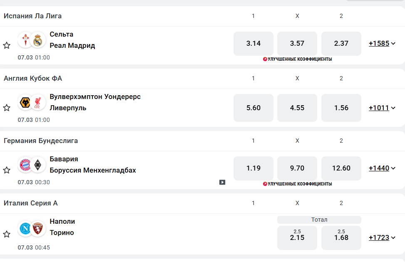The height and width of the screenshot is (262, 405).
Task: Open the Испания Ла Лига league header
Action: pos(33,16)
